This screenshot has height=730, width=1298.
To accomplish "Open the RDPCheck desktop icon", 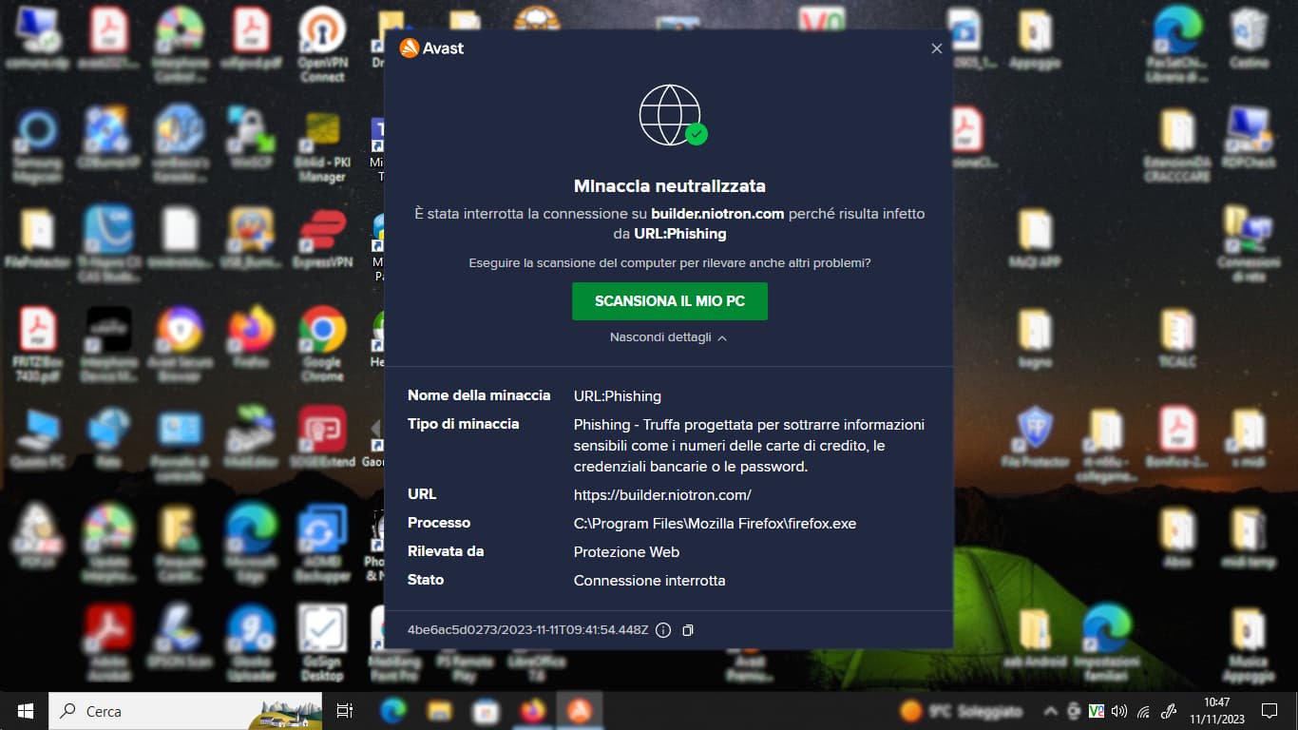I will [x=1249, y=138].
